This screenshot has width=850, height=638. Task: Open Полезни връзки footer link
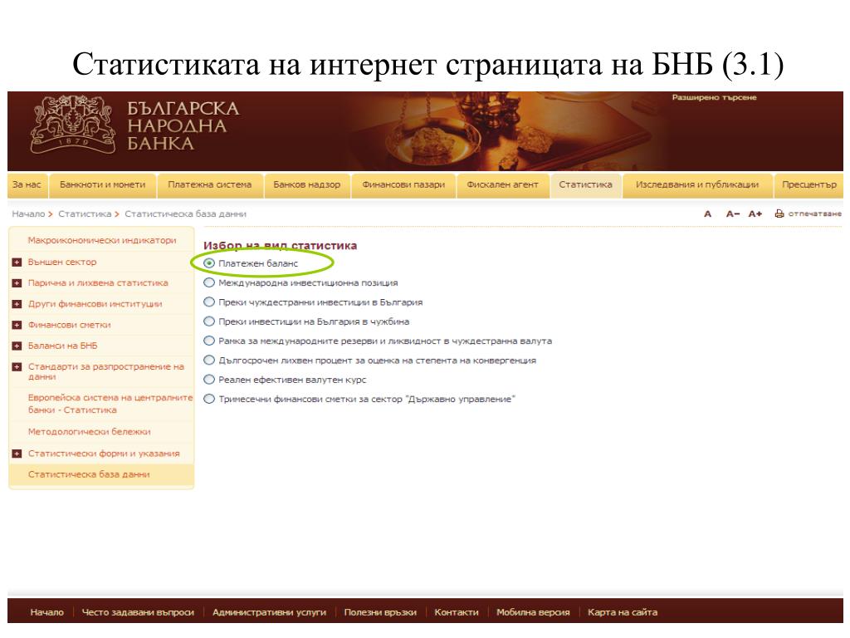tap(380, 612)
